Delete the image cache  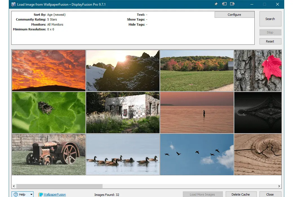point(241,194)
